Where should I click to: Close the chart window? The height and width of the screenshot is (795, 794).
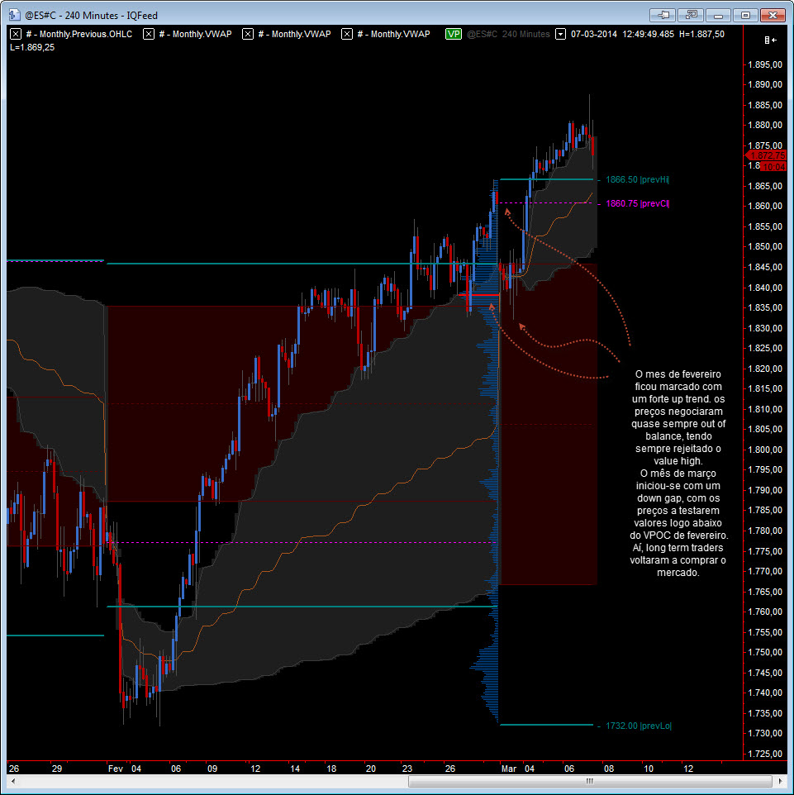click(x=773, y=15)
